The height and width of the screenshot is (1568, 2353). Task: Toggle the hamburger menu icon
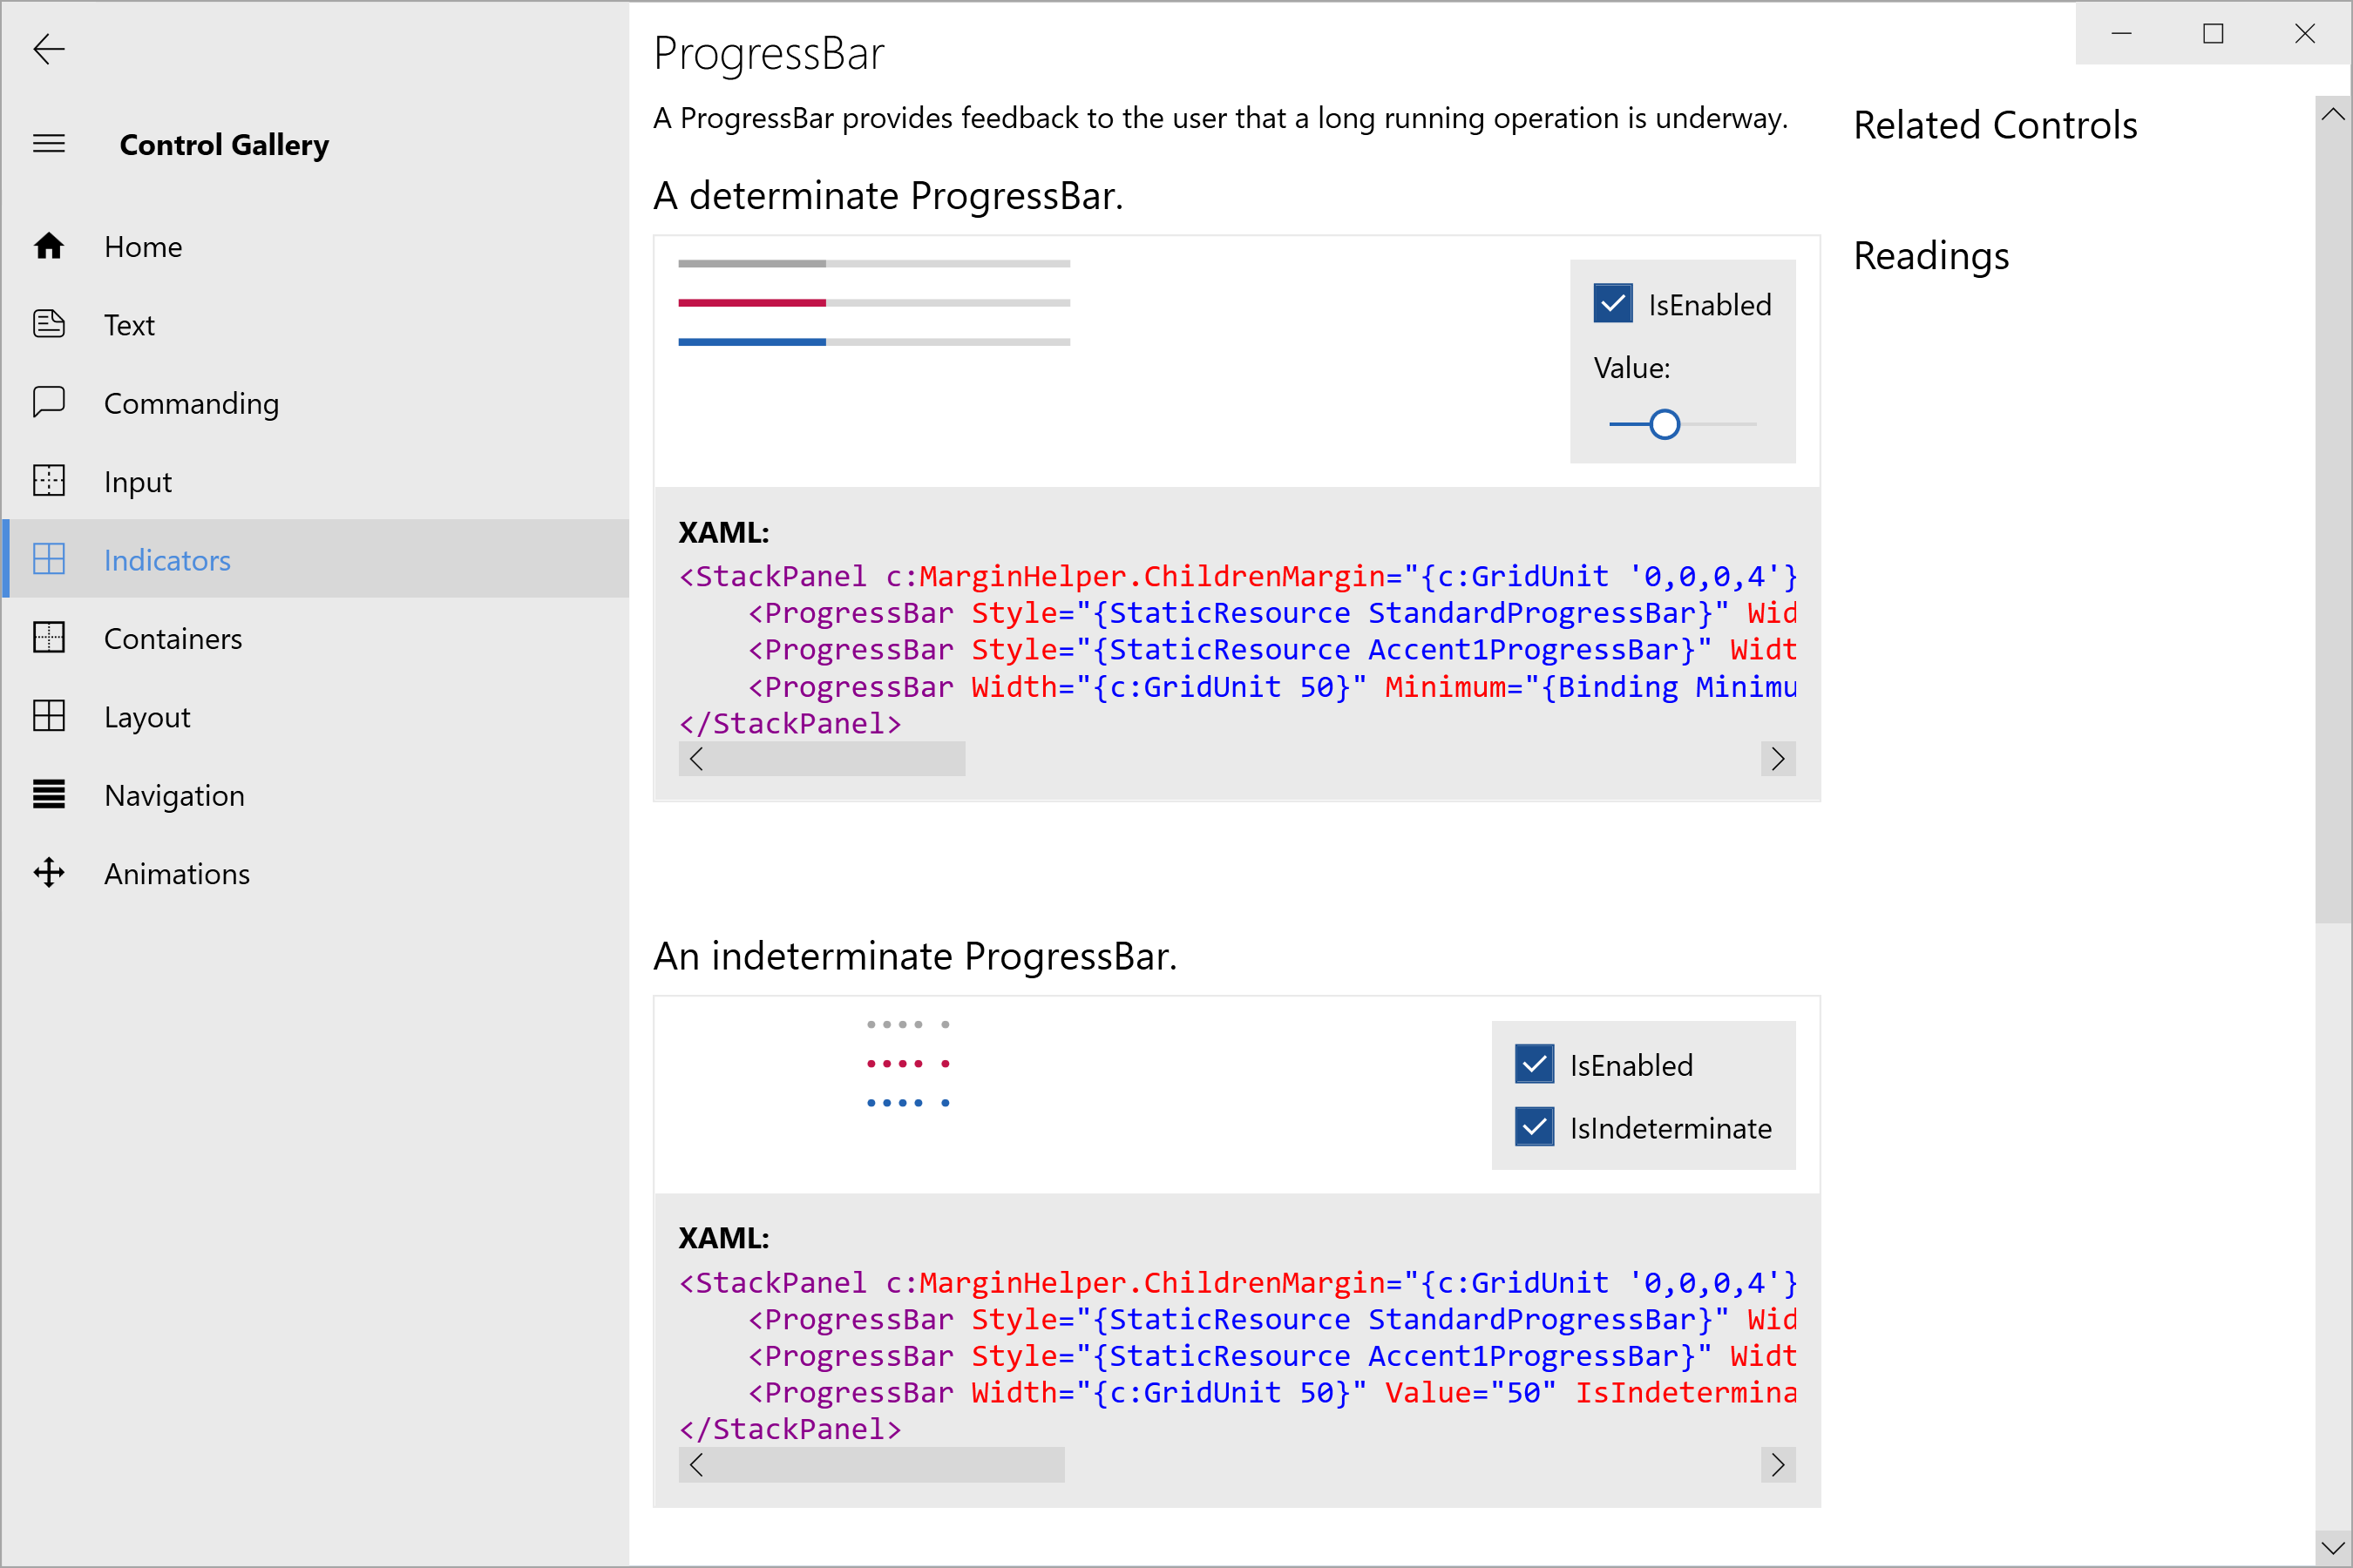[x=48, y=144]
